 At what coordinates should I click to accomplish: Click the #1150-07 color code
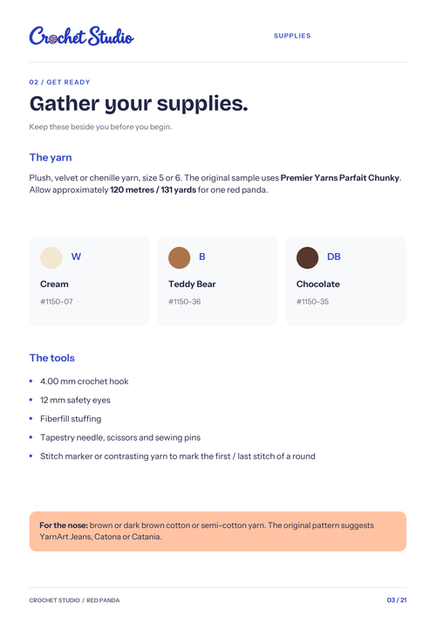click(57, 302)
